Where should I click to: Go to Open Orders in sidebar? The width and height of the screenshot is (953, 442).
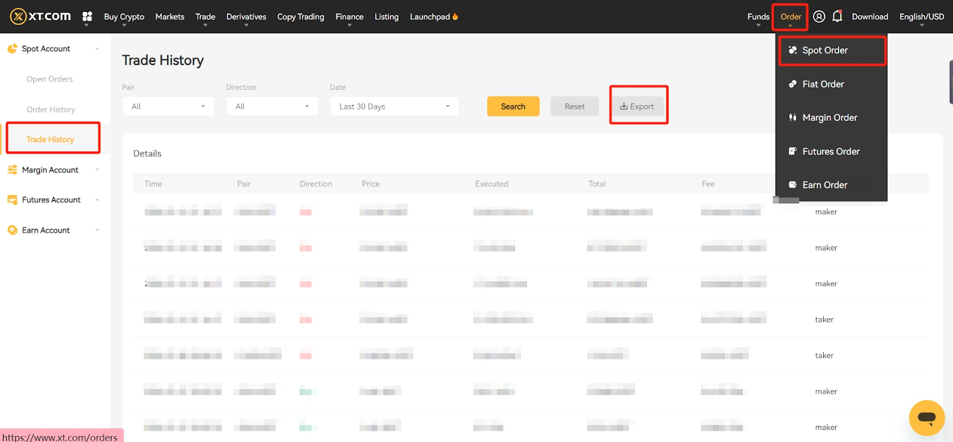[x=49, y=79]
